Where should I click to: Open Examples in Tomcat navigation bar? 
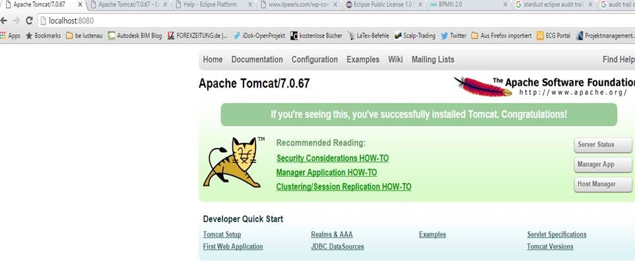coord(363,59)
